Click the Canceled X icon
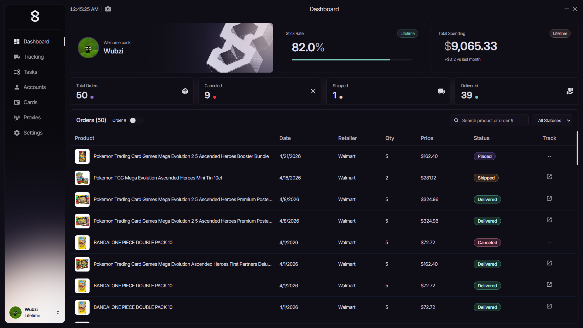 [313, 91]
